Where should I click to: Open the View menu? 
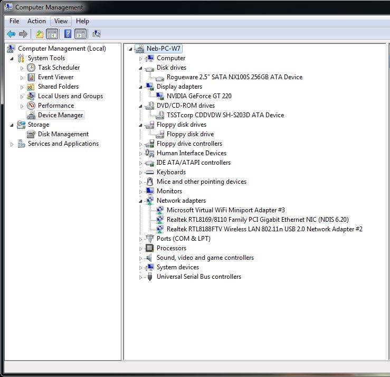pos(61,21)
